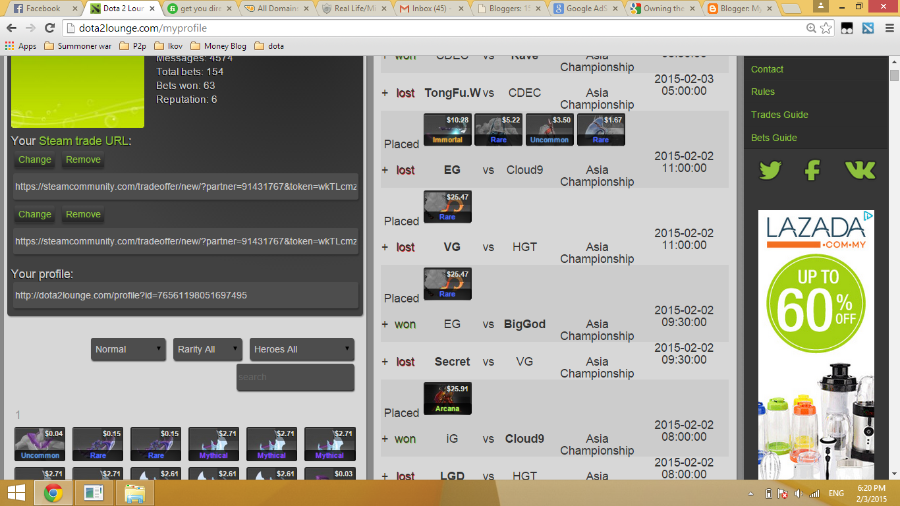Bookmark this page with the star icon
Viewport: 900px width, 506px height.
pyautogui.click(x=826, y=28)
